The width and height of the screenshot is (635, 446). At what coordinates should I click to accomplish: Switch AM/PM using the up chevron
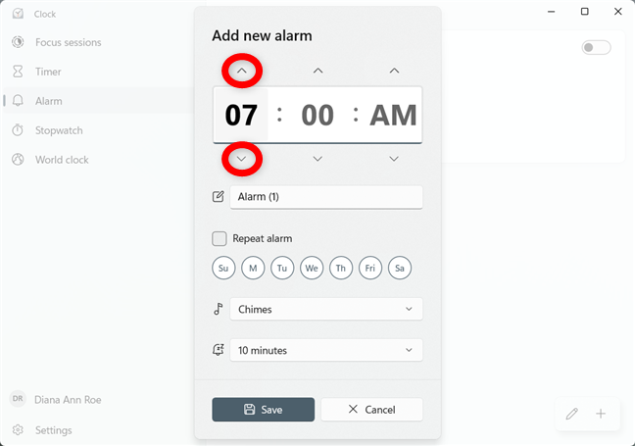pos(394,71)
